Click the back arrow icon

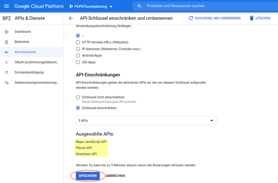click(x=71, y=18)
